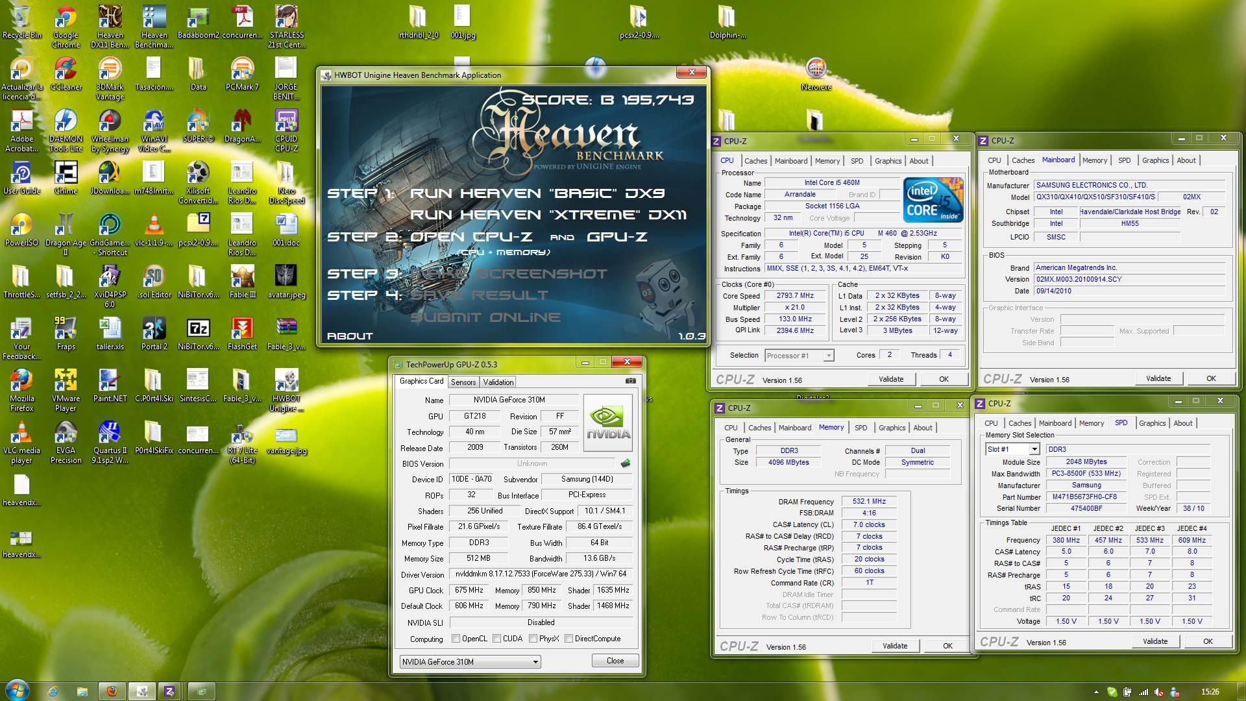The height and width of the screenshot is (701, 1246).
Task: Show hidden system tray icons arrow
Action: pyautogui.click(x=1097, y=692)
